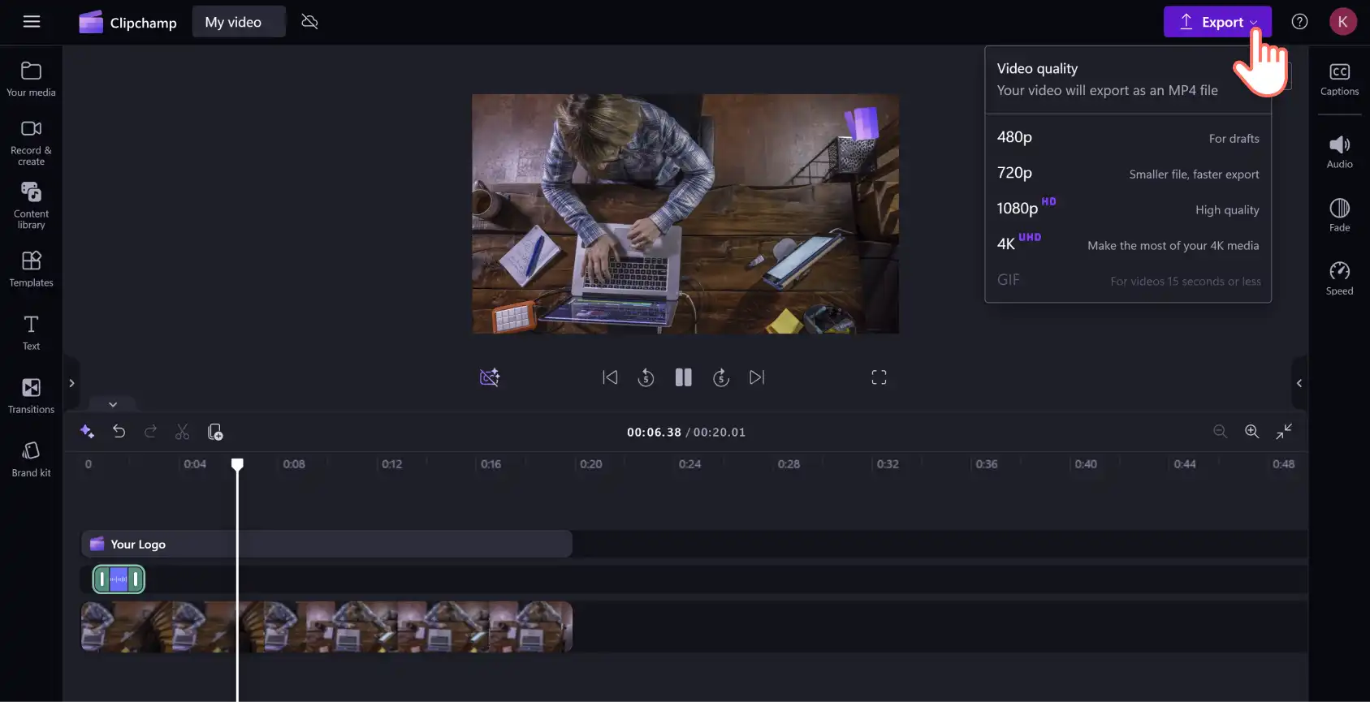1370x702 pixels.
Task: Open the help question mark icon
Action: tap(1299, 22)
